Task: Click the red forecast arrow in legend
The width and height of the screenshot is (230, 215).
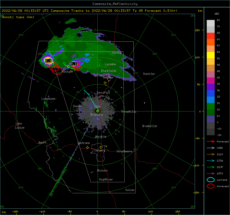Action: [x=211, y=141]
